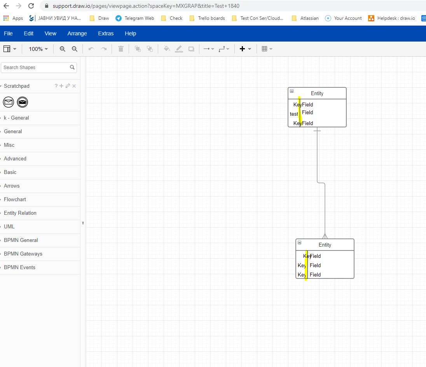Open the Fill Color tool

tap(167, 49)
